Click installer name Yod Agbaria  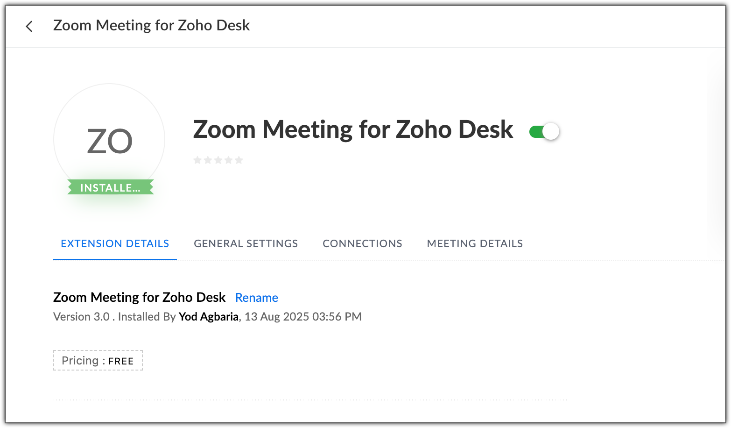click(209, 317)
